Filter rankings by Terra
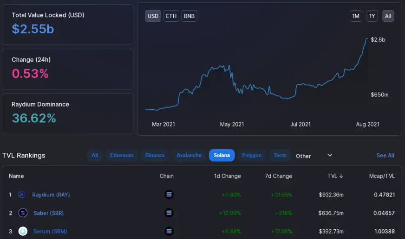405x239 pixels. [280, 155]
